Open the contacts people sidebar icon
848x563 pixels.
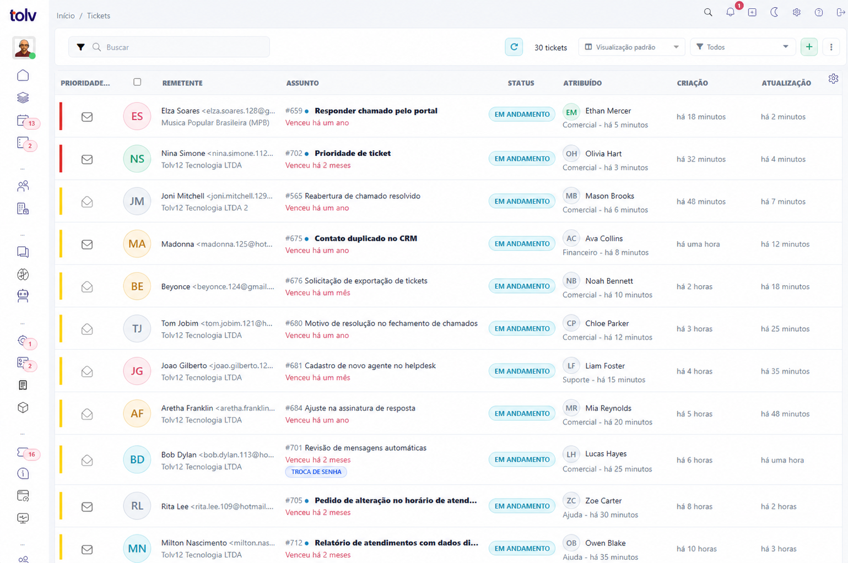[23, 186]
